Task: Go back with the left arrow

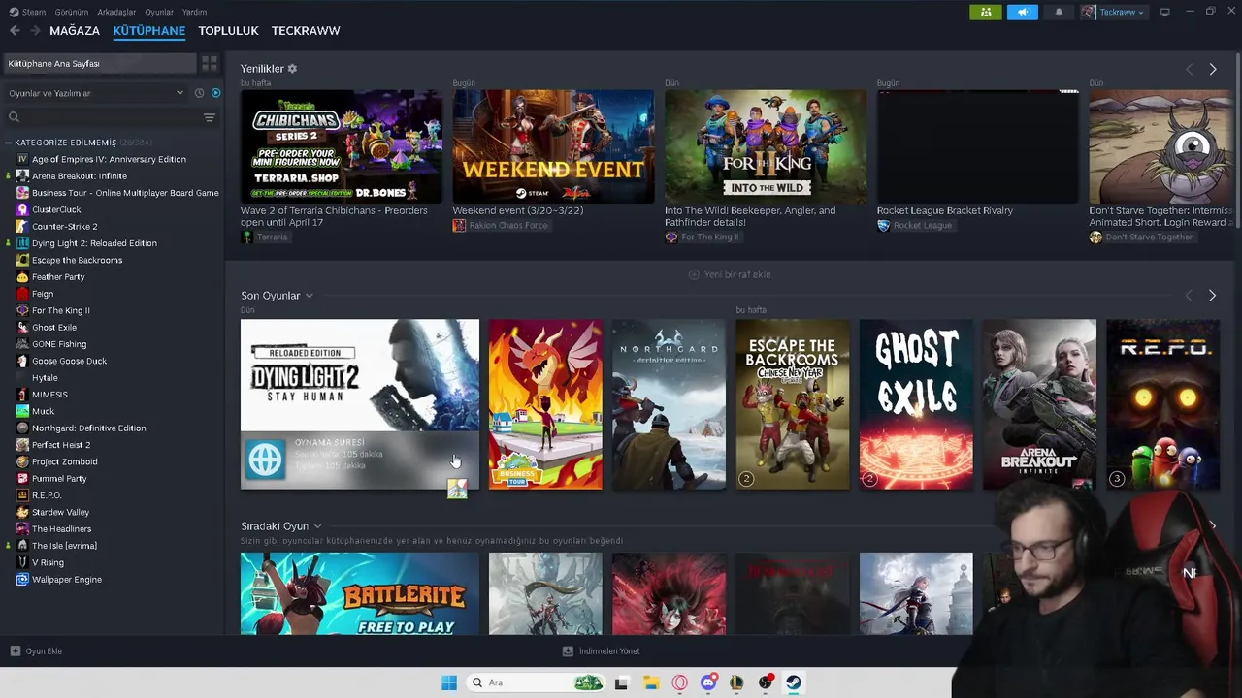Action: coord(15,31)
